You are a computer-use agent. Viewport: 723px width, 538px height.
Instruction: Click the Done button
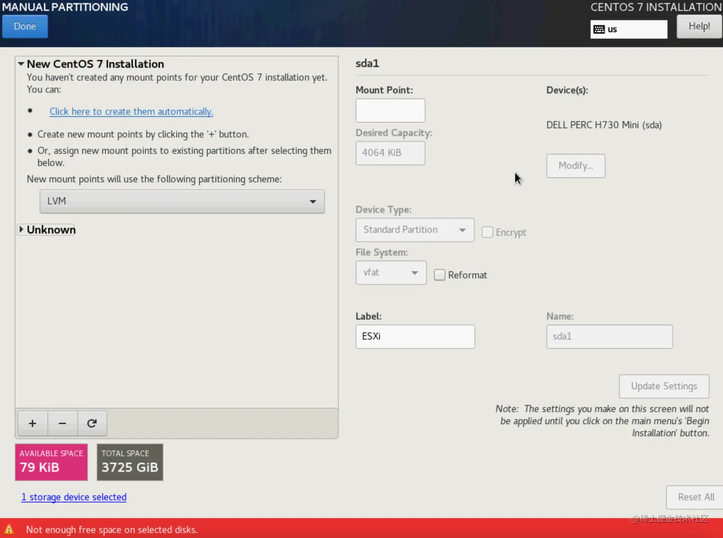click(25, 26)
